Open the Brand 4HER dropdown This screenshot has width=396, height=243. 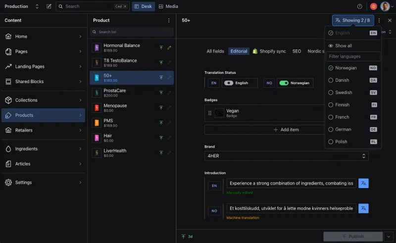[x=286, y=156]
